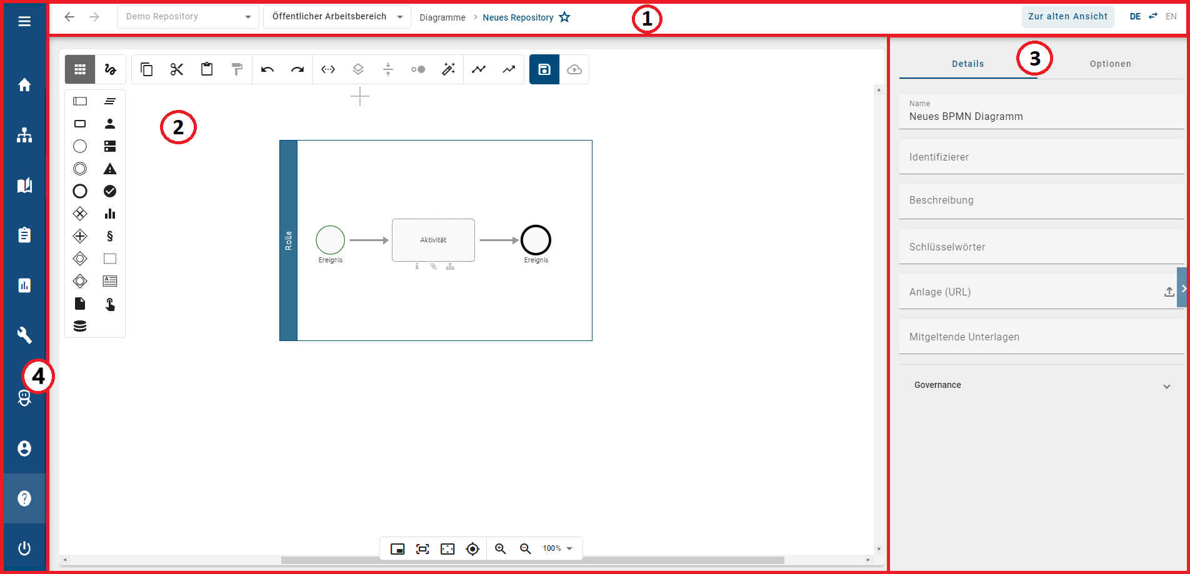
Task: Switch the interface language to EN
Action: (x=1171, y=16)
